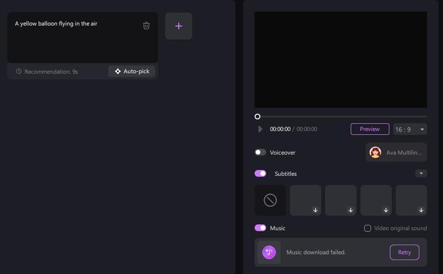Enable the Voiceover toggle
Image resolution: width=443 pixels, height=274 pixels.
point(260,152)
